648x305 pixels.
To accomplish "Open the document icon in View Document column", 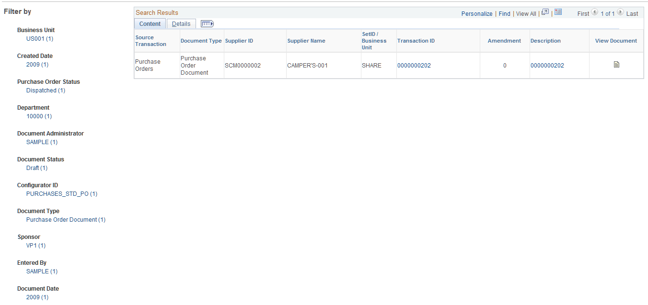I will (616, 63).
